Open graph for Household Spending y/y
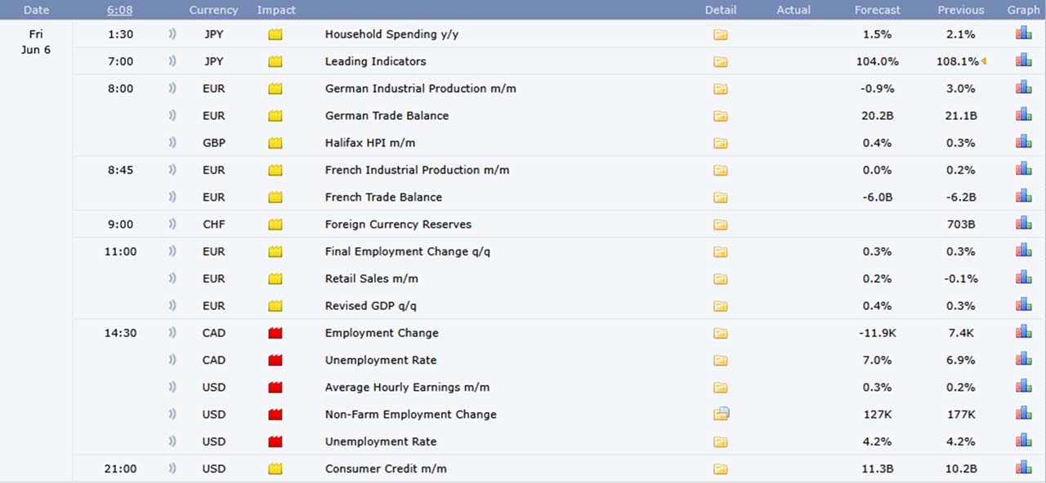The height and width of the screenshot is (483, 1046). click(1023, 33)
